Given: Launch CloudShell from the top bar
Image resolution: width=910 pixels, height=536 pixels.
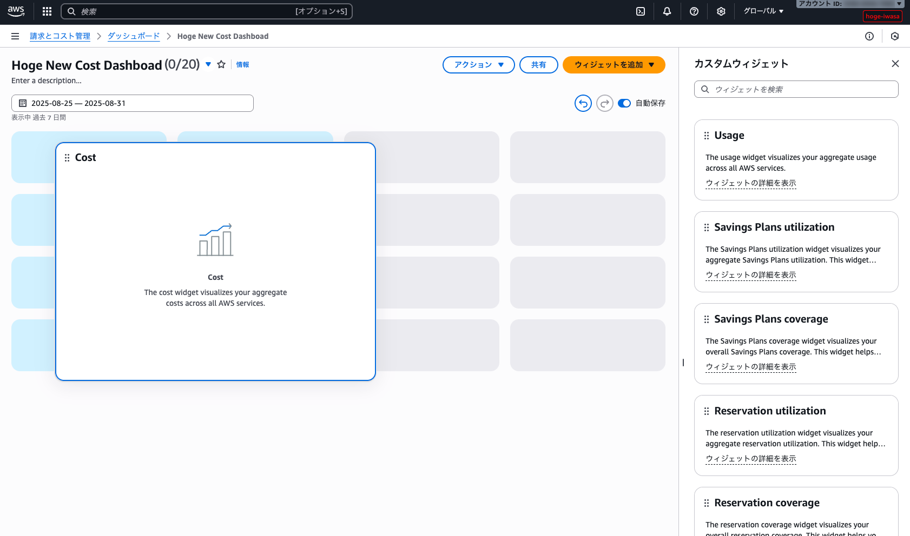Looking at the screenshot, I should tap(641, 11).
